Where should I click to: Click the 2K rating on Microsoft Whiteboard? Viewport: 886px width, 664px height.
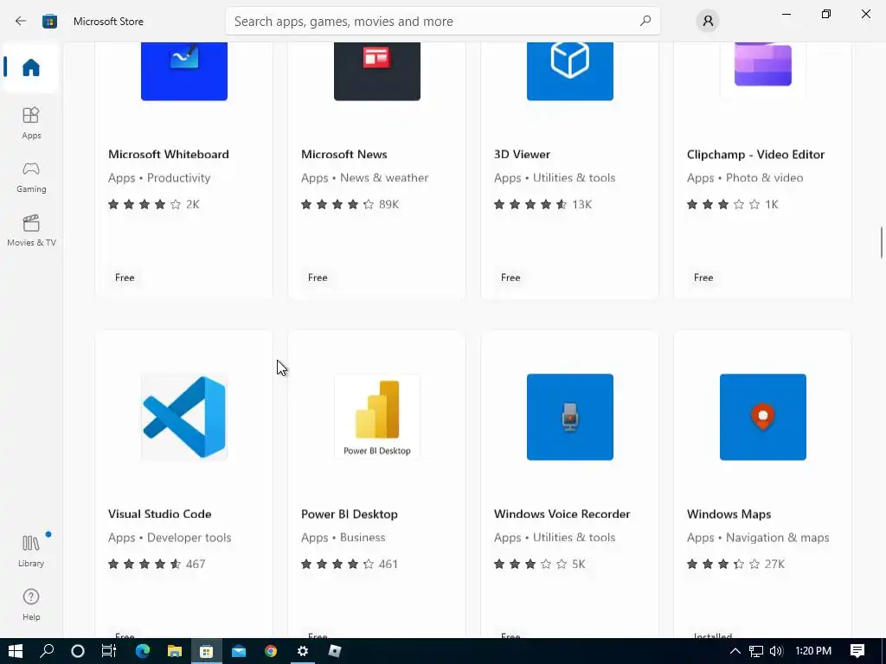tap(193, 204)
